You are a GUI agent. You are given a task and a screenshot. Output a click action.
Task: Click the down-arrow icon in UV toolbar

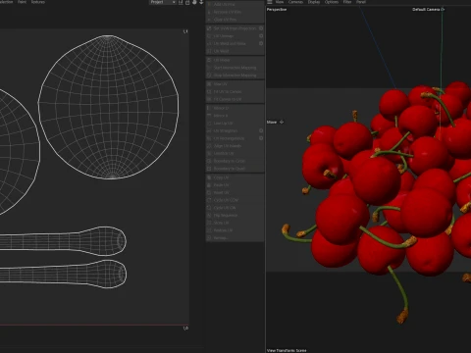point(201,2)
